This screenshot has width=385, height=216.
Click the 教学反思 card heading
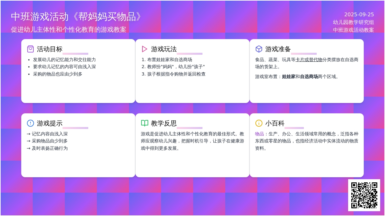(x=164, y=123)
